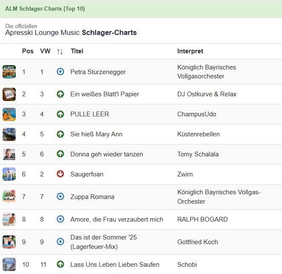Click the ALM Schlager-Charts (Top 10) heading
The height and width of the screenshot is (274, 282).
45,9
